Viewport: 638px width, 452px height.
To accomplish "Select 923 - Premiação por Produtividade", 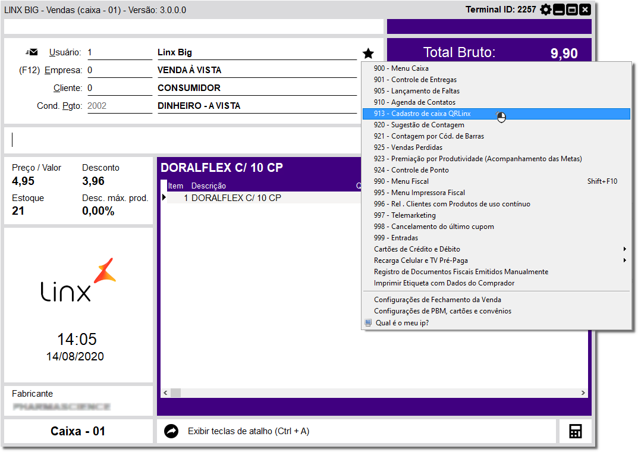I will pyautogui.click(x=496, y=159).
